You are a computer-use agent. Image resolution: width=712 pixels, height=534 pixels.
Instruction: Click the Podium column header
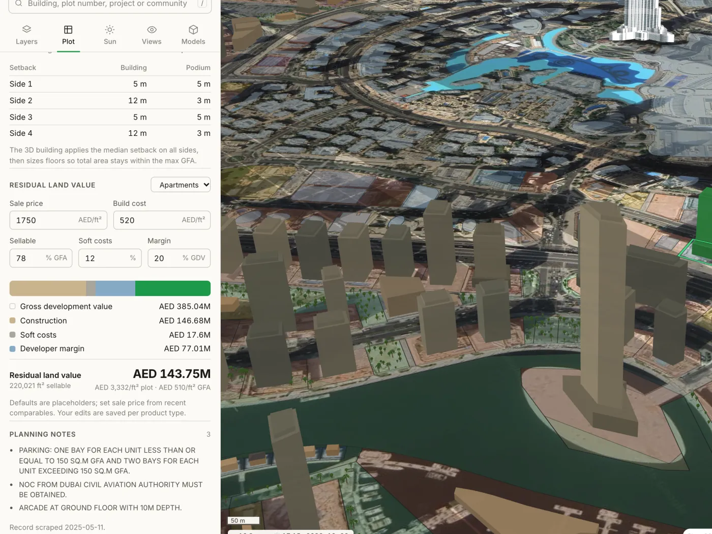tap(198, 68)
